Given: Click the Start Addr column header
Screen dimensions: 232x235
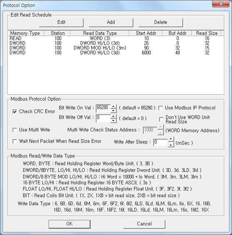Looking at the screenshot, I should [146, 33].
